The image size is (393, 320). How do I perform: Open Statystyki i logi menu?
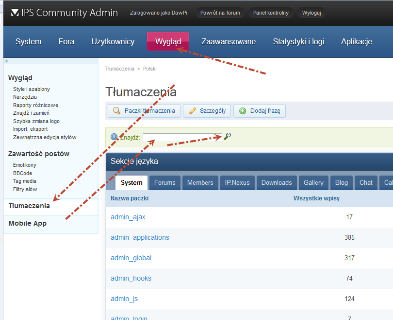pyautogui.click(x=298, y=41)
